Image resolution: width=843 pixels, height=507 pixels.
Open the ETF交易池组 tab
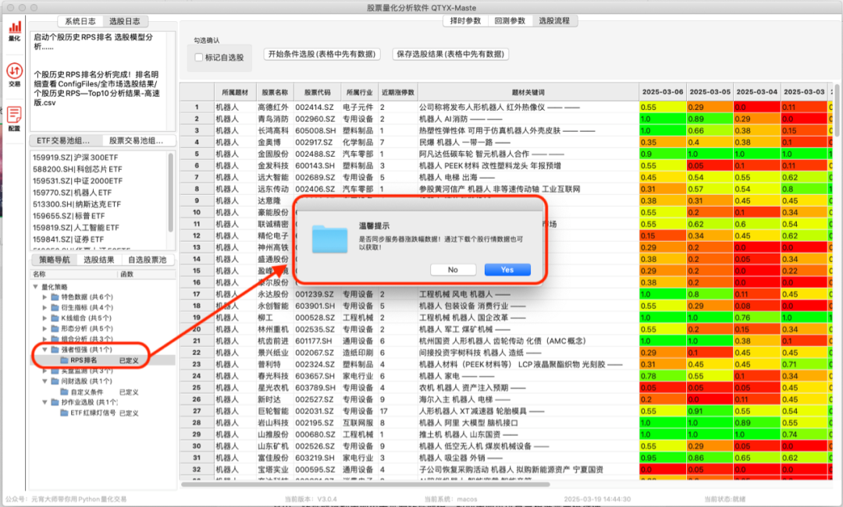tap(64, 140)
